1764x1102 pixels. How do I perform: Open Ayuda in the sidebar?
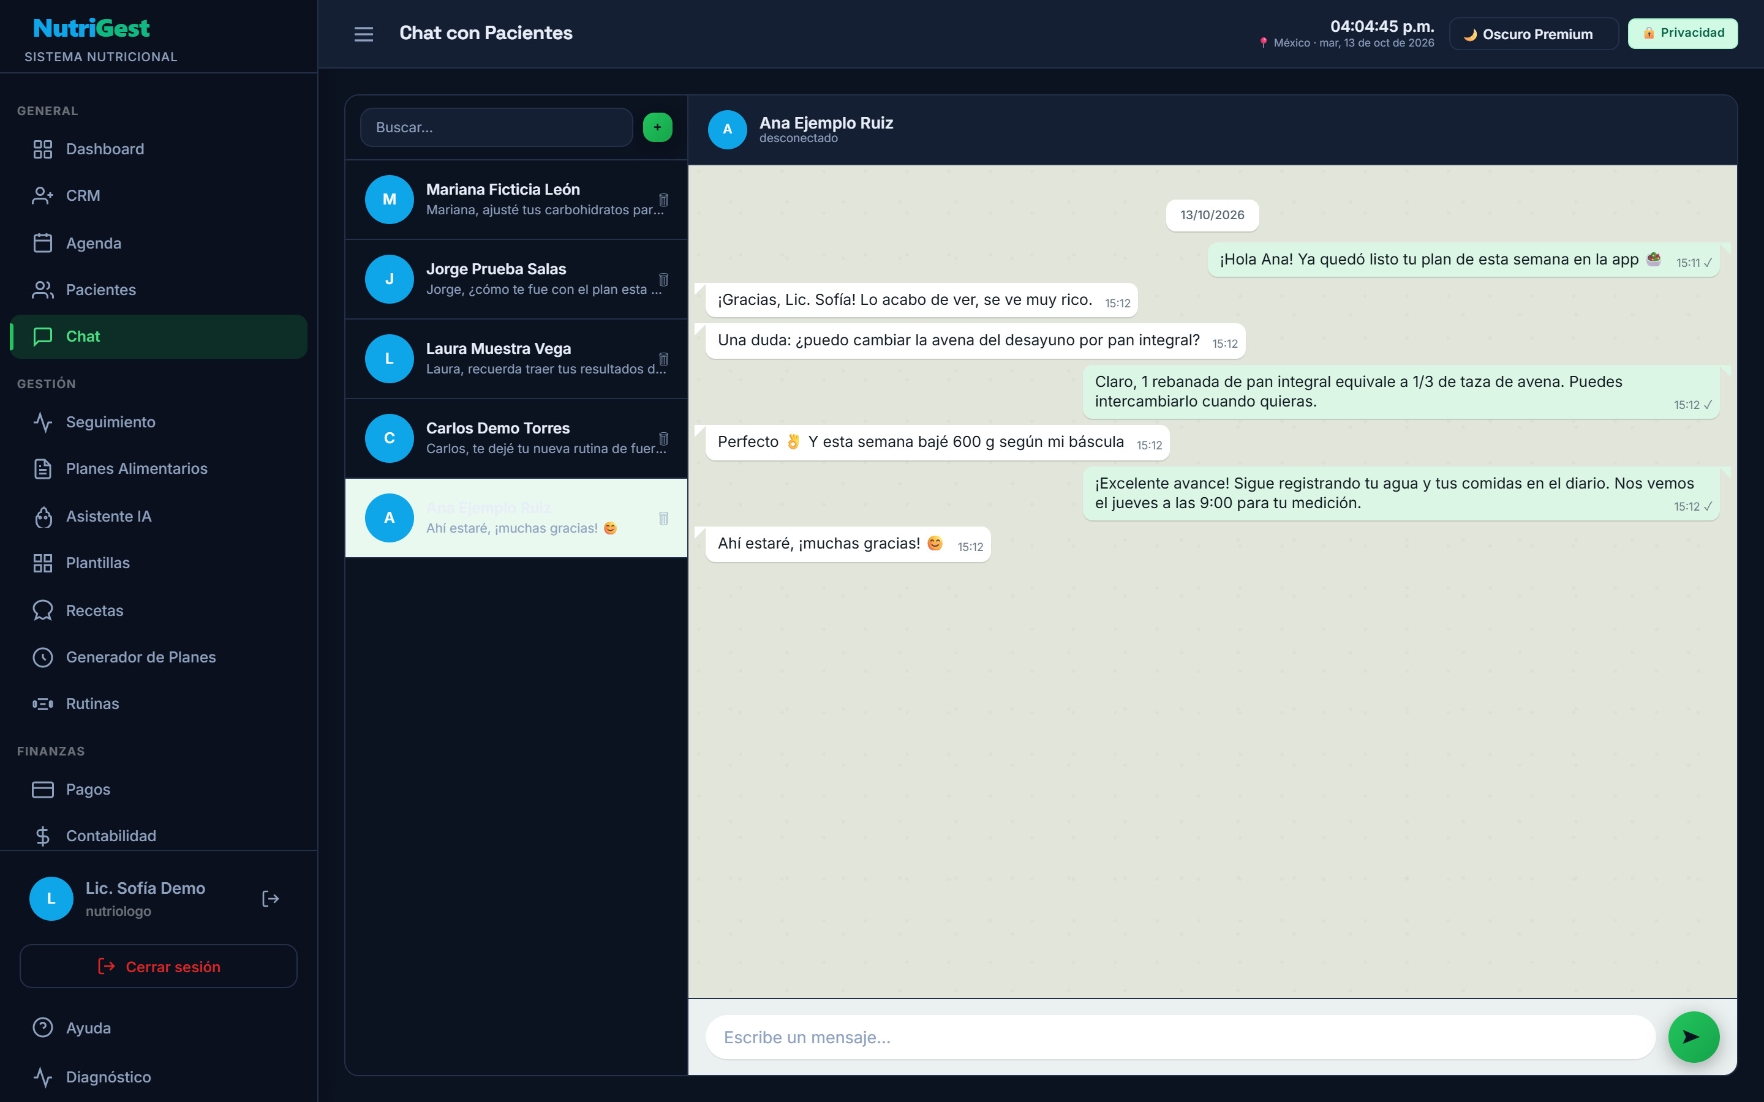(158, 1028)
